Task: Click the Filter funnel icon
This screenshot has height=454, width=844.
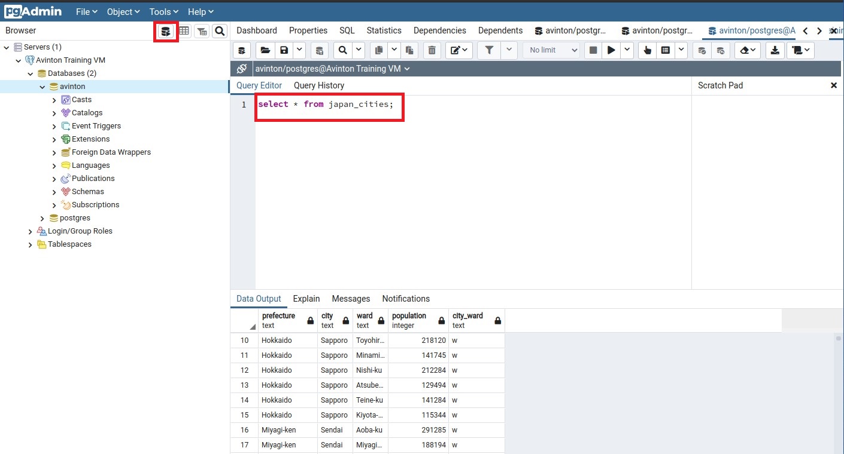Action: pyautogui.click(x=489, y=50)
